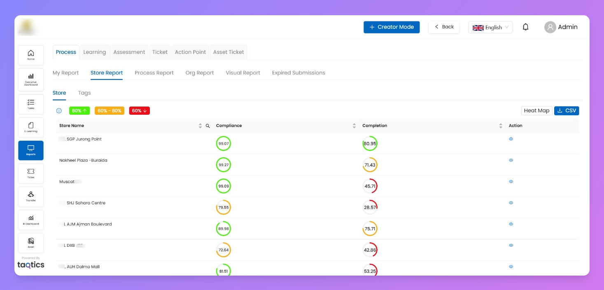Open the Process Report tab

tap(154, 73)
